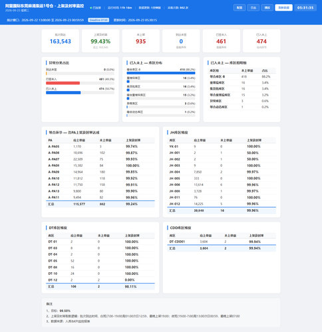Screen dimensions: 322x332
Task: Click the Deadline 07:00 badge
Action: [98, 20]
